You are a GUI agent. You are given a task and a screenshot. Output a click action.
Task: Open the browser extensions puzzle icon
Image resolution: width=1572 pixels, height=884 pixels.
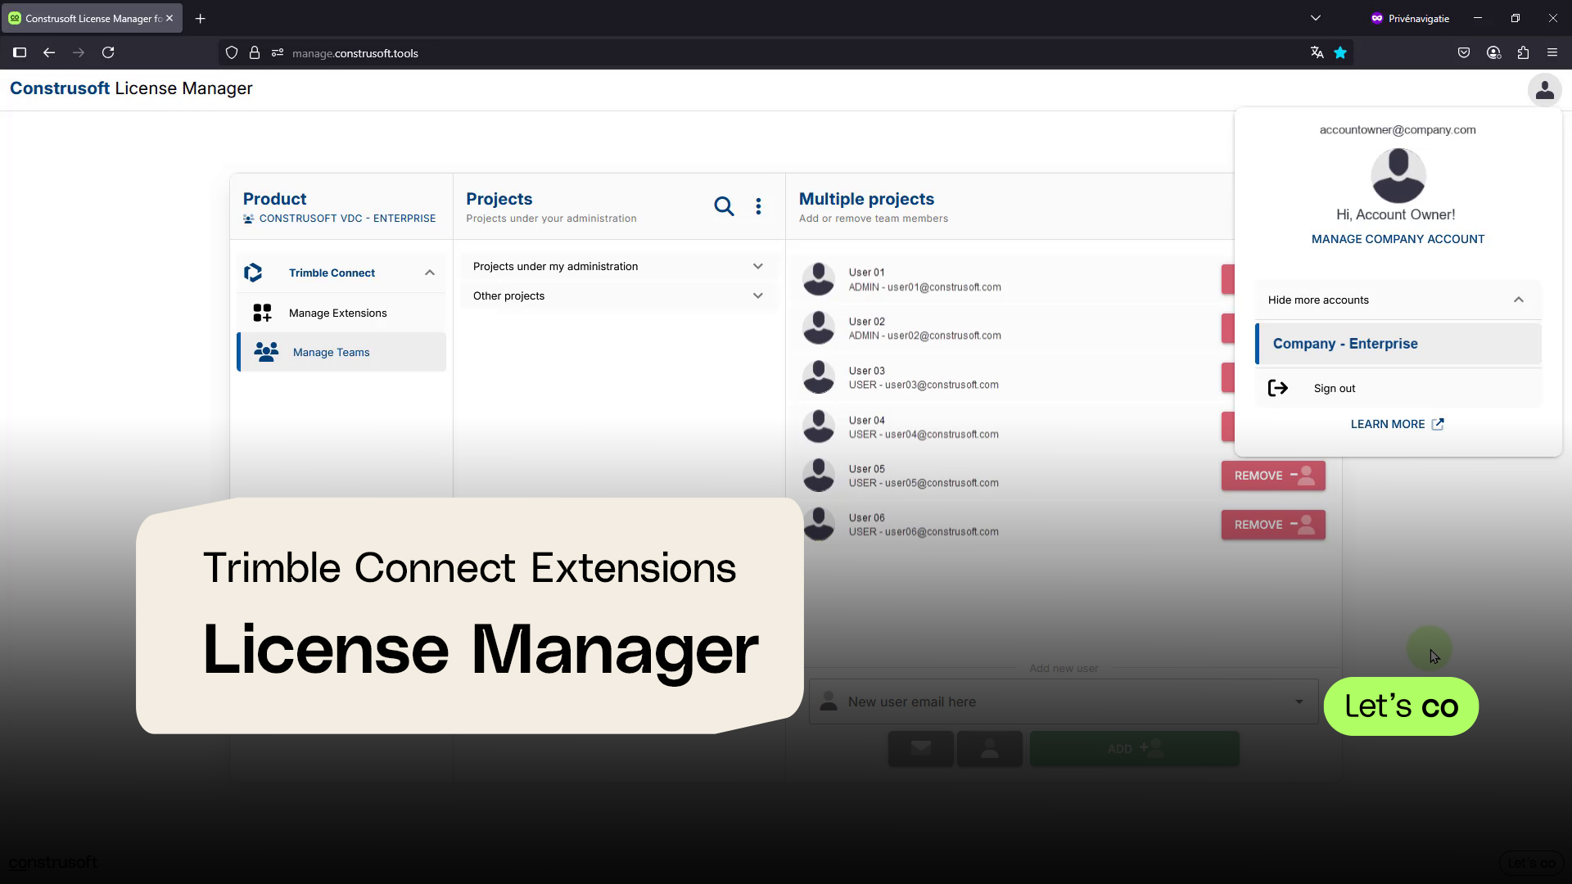click(x=1523, y=52)
